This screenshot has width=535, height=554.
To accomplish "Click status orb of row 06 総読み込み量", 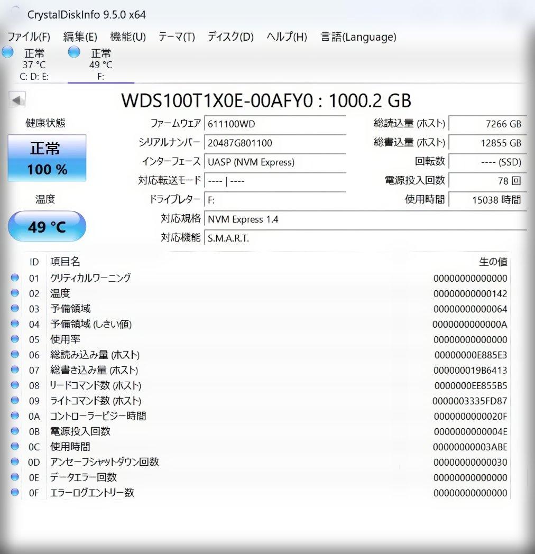I will point(15,354).
